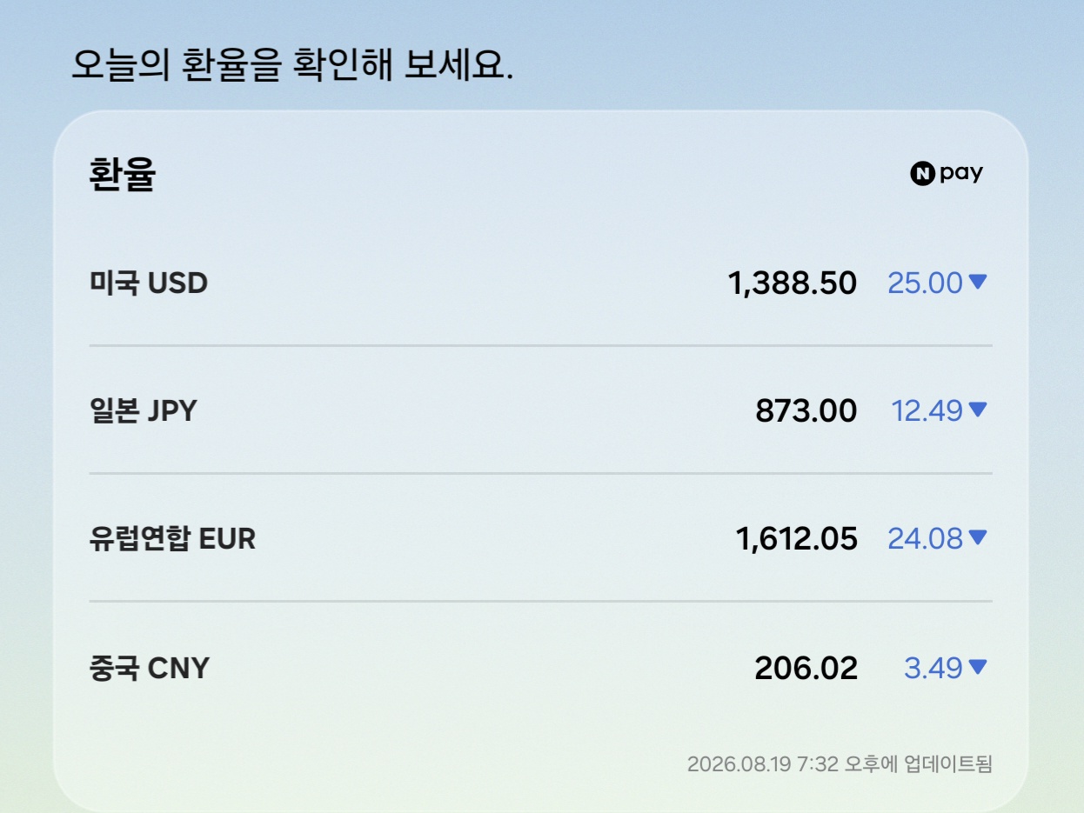The width and height of the screenshot is (1084, 813).
Task: Click the USD rate value 1,388.50
Action: pos(793,283)
